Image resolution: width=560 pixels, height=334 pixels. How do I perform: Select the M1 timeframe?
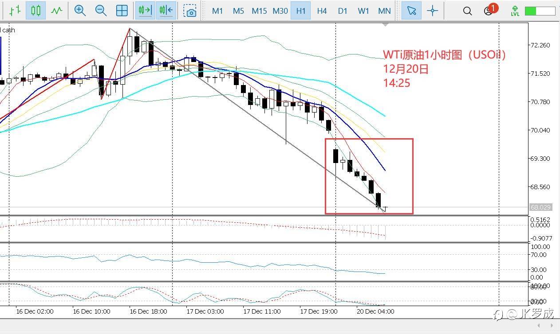[217, 11]
